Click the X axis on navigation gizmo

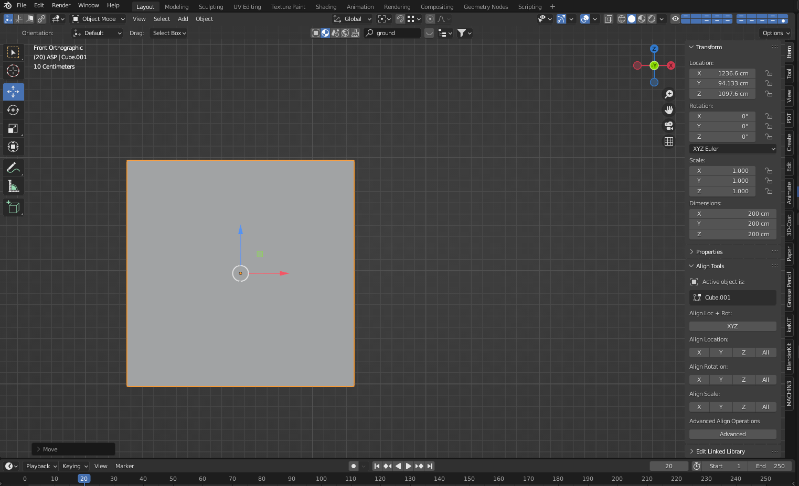tap(671, 65)
